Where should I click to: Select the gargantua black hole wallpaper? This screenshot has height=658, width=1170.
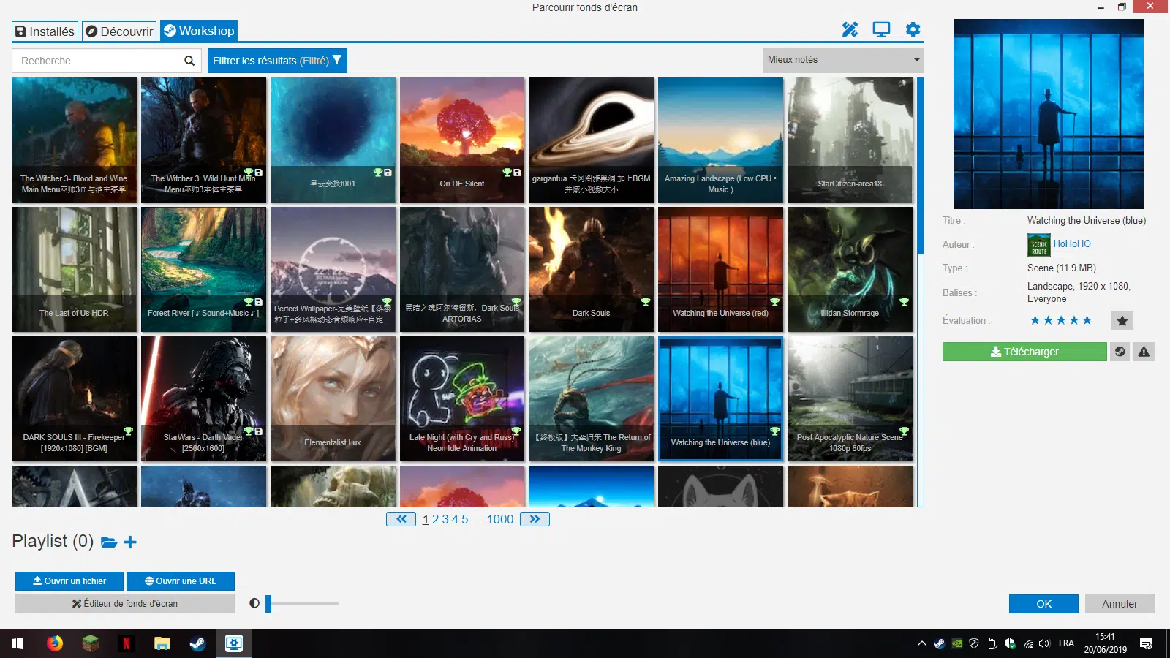tap(591, 140)
